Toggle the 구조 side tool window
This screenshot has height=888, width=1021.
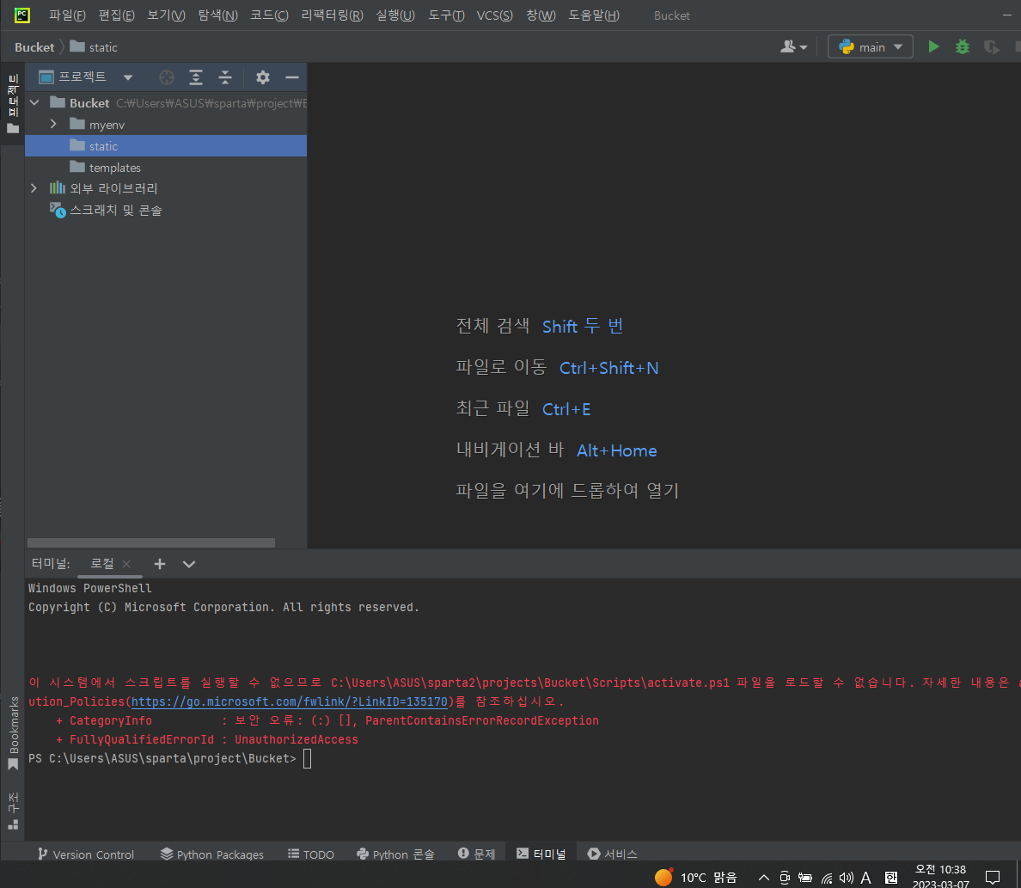(x=12, y=811)
